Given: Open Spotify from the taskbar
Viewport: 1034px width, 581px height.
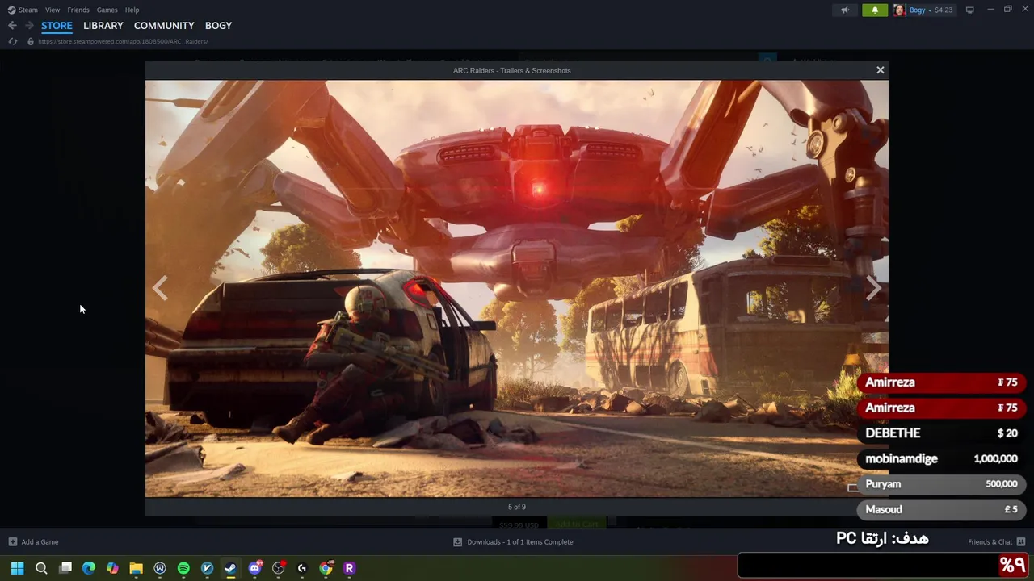Looking at the screenshot, I should tap(183, 568).
